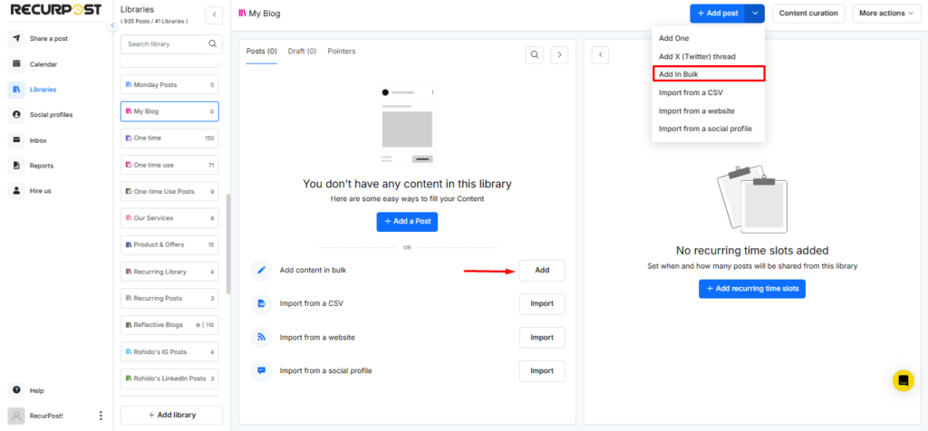Open the yellow chat support widget
Screen dimensions: 928x431
903,380
